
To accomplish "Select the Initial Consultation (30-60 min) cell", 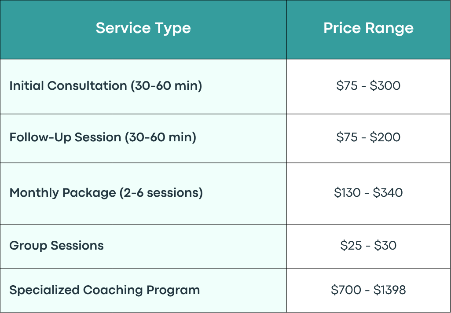I will (143, 86).
